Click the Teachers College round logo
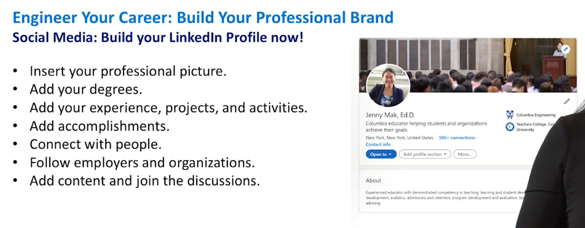This screenshot has width=585, height=228. coord(510,127)
